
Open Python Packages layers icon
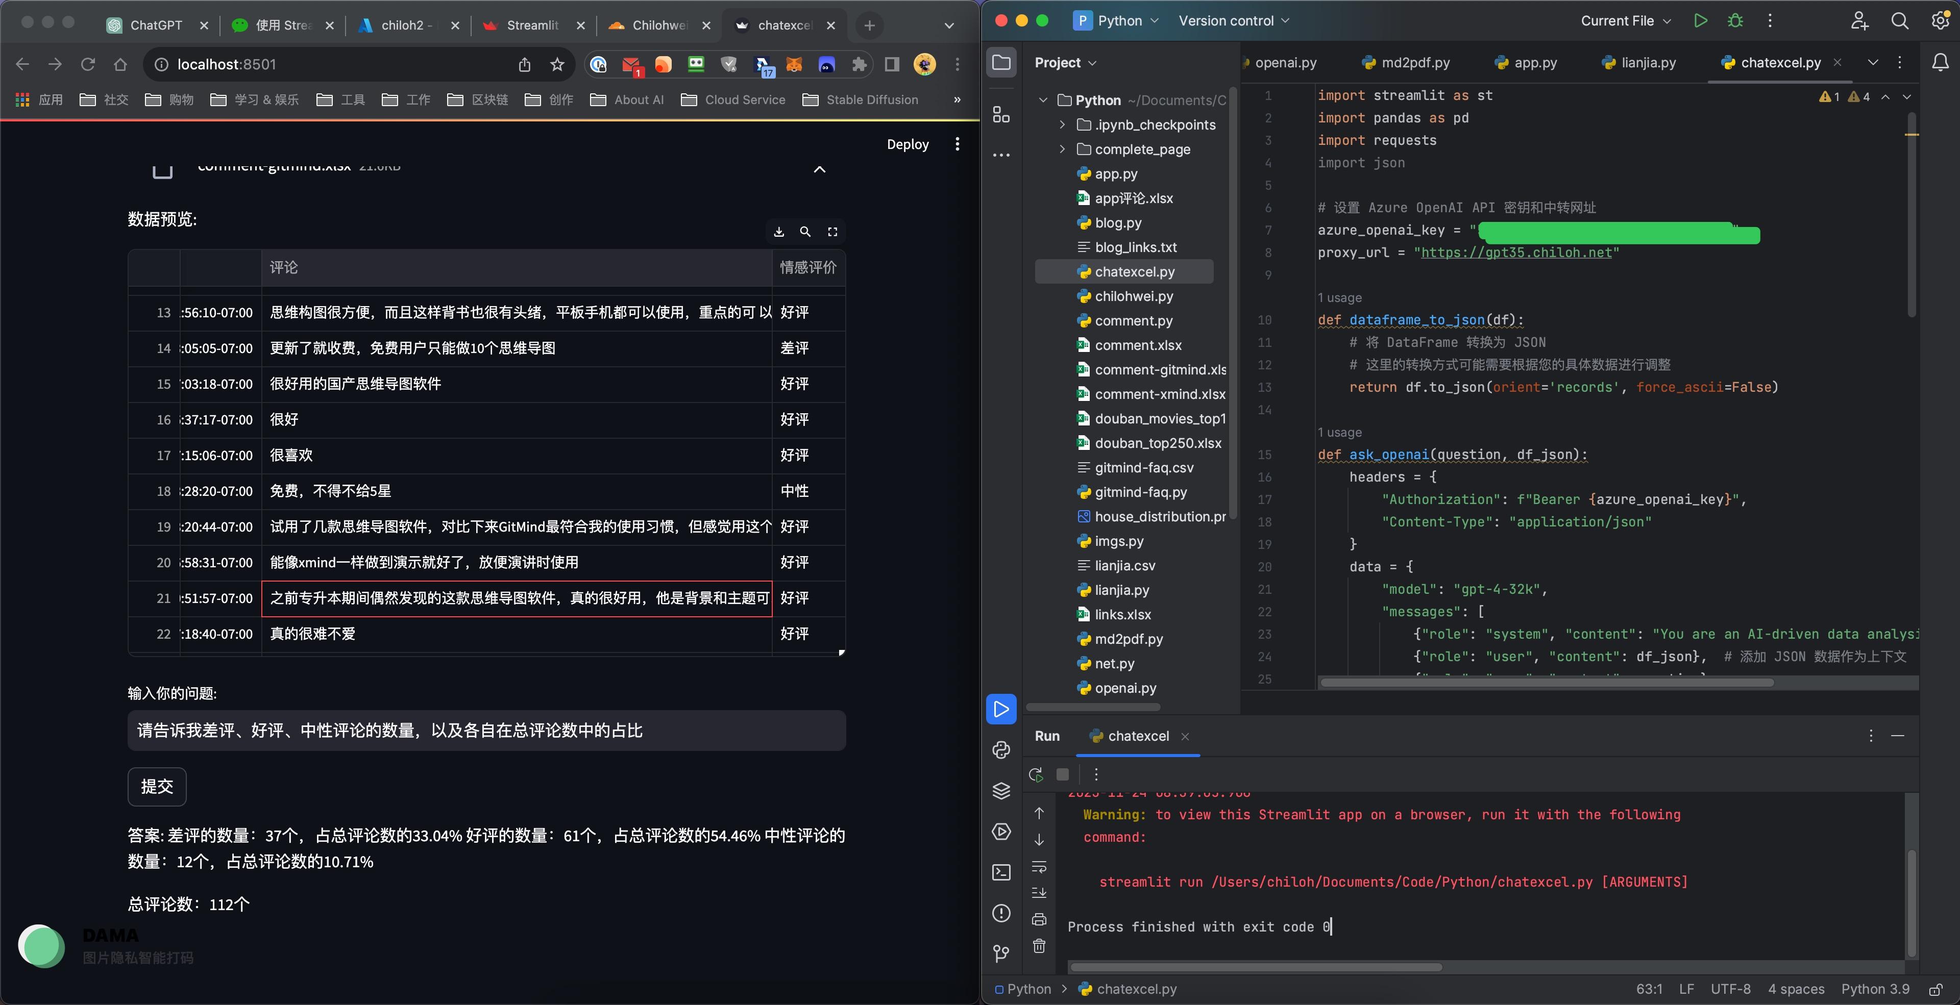click(1001, 791)
